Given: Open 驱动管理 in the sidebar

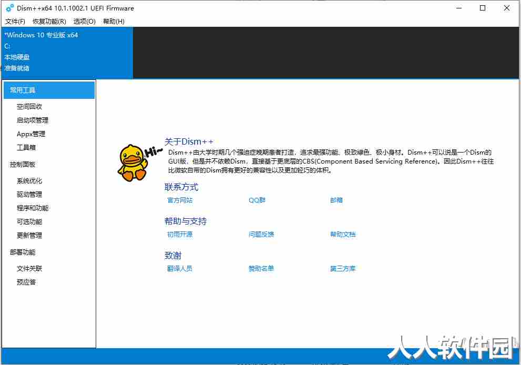Looking at the screenshot, I should point(29,194).
